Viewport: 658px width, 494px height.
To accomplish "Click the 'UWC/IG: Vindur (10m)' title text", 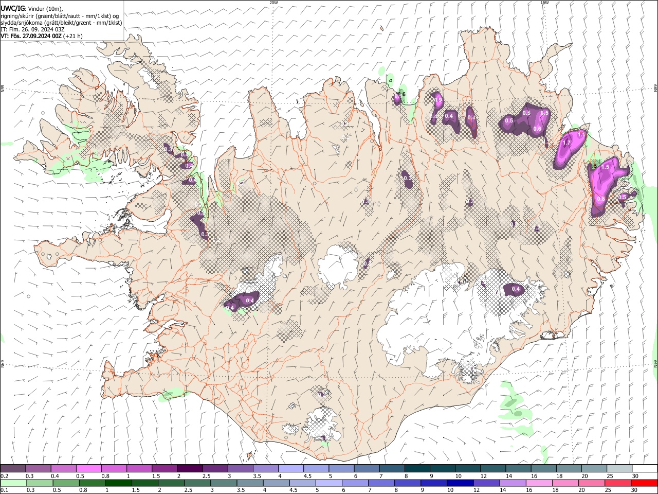I will [x=32, y=9].
